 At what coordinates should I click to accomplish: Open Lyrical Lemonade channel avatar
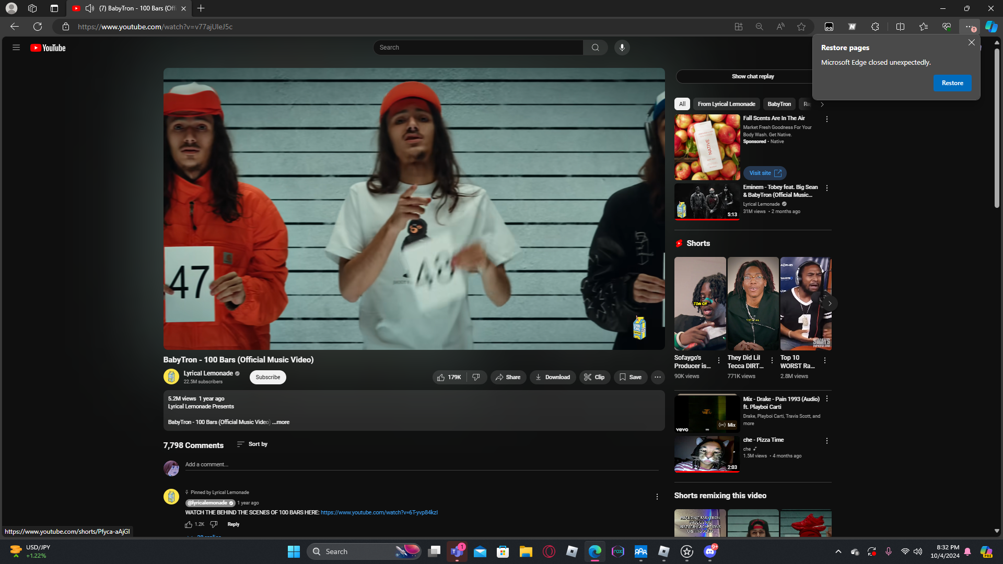click(x=171, y=377)
